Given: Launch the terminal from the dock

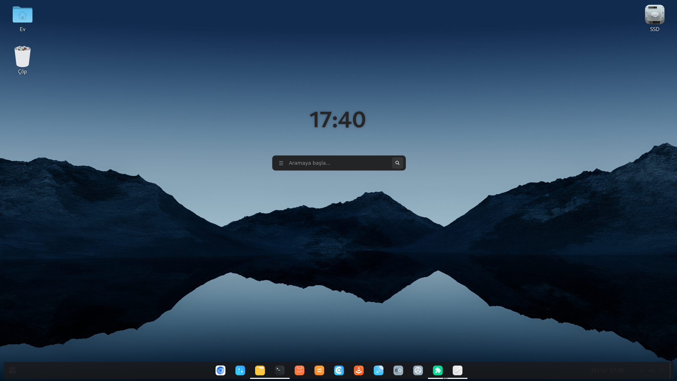Looking at the screenshot, I should point(280,370).
